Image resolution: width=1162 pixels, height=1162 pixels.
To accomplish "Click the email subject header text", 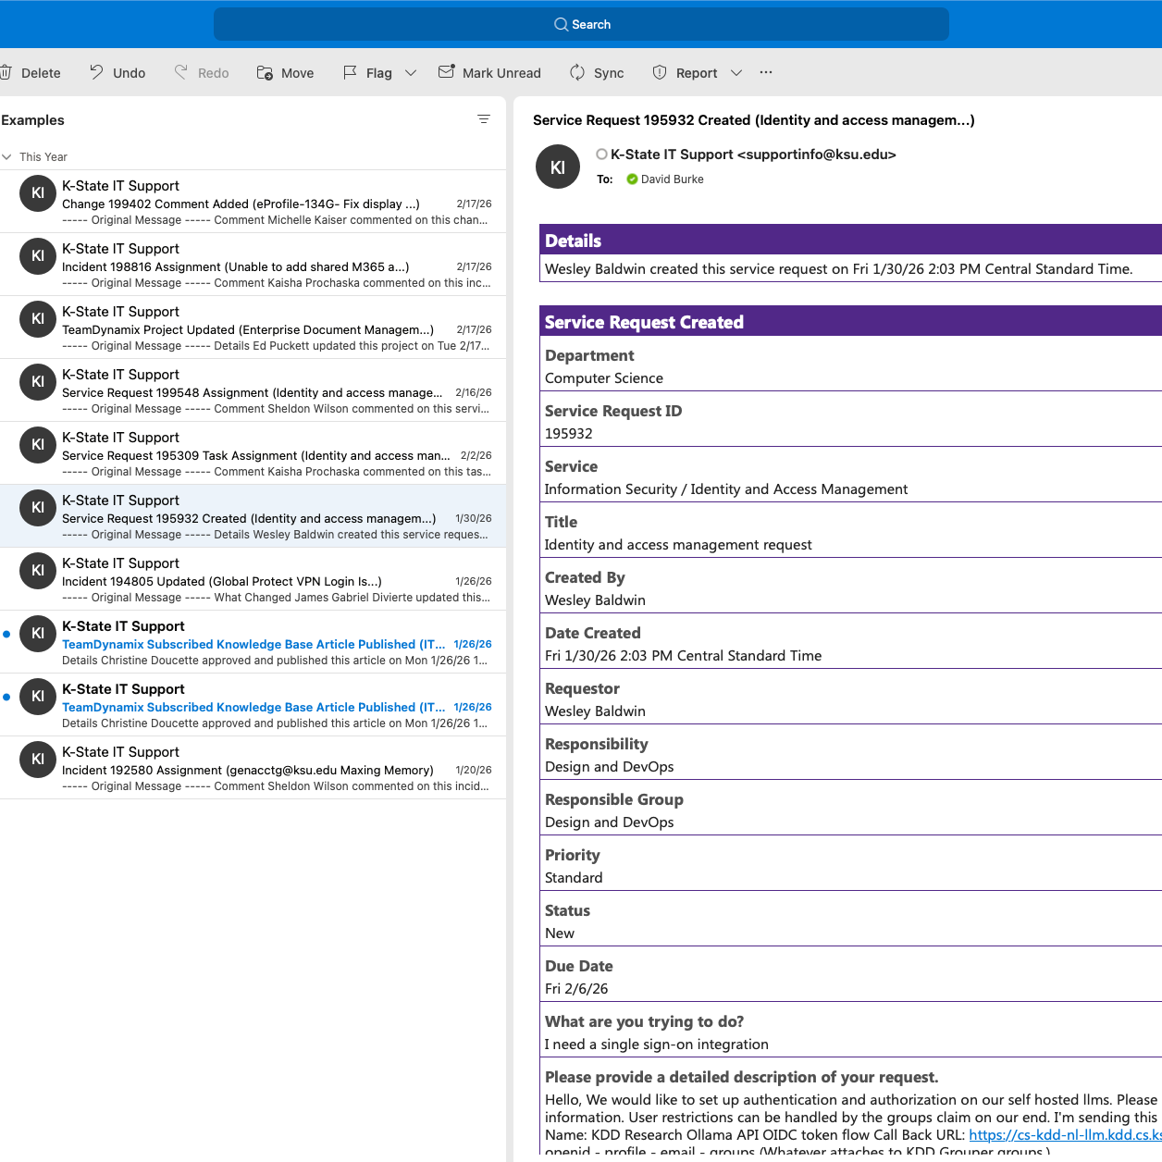I will (x=753, y=120).
